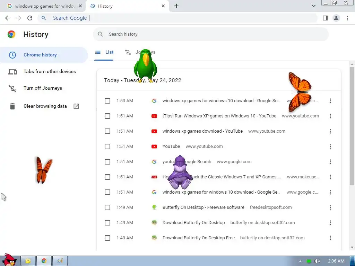Open Download Butterfly On Desktop Free link
This screenshot has width=355, height=266.
199,238
